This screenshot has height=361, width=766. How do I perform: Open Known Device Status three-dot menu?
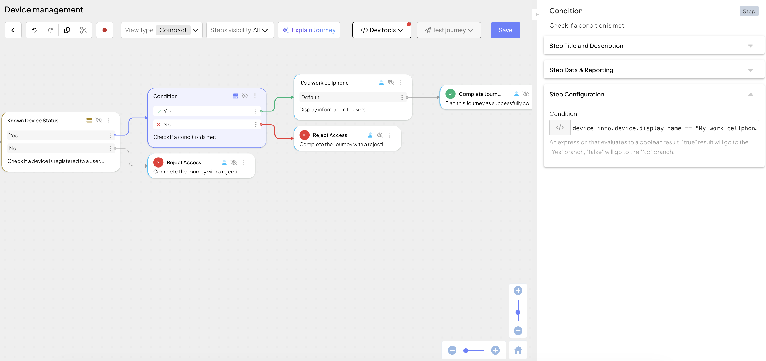[x=109, y=120]
